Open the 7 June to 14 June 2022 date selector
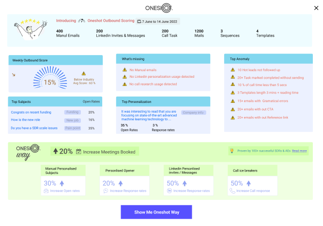The height and width of the screenshot is (226, 323). point(157,21)
